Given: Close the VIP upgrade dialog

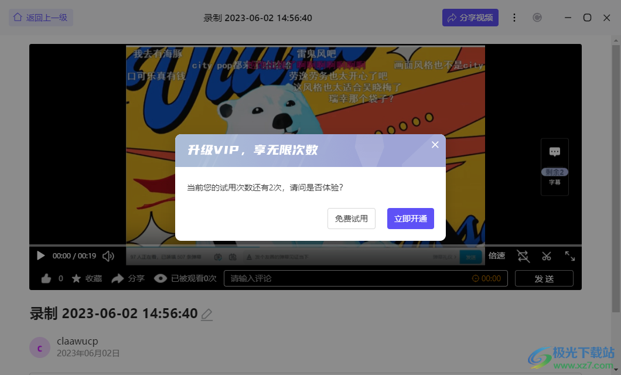Looking at the screenshot, I should click(x=435, y=145).
